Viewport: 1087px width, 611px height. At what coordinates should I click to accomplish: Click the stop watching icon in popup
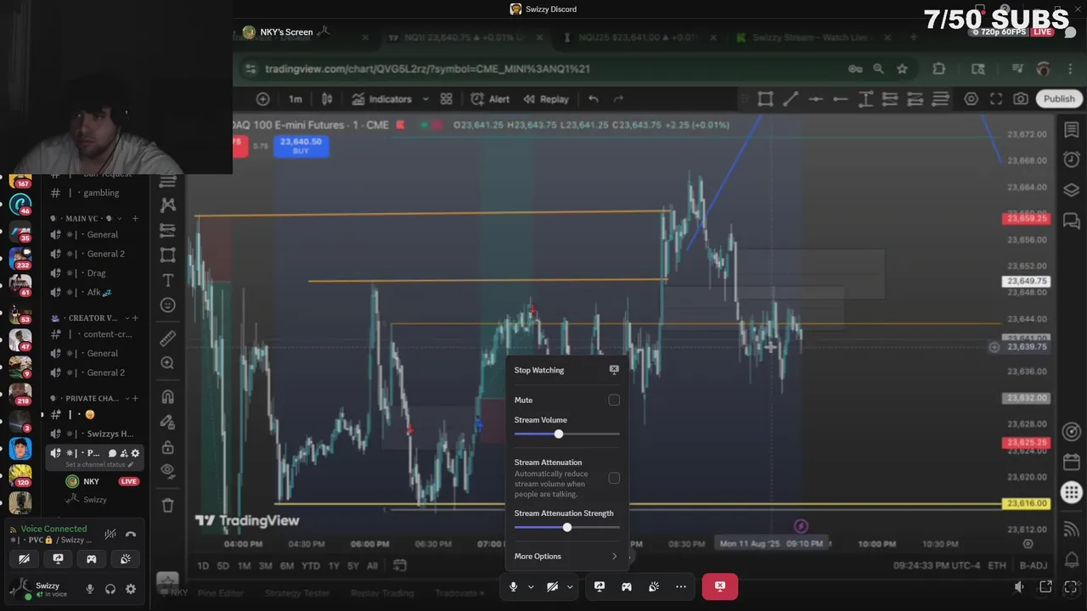(614, 370)
